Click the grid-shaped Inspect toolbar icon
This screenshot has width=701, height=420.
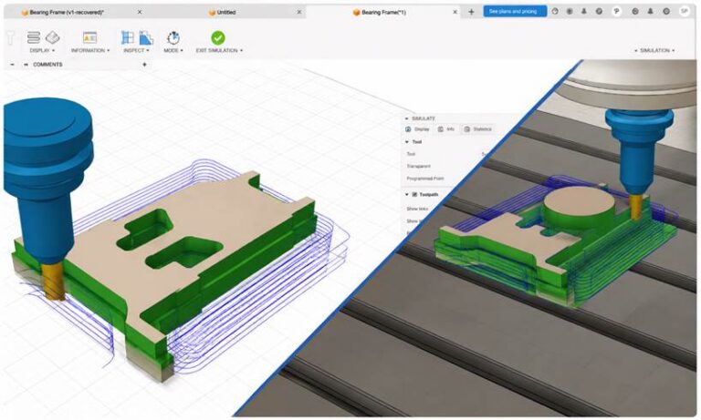point(128,37)
